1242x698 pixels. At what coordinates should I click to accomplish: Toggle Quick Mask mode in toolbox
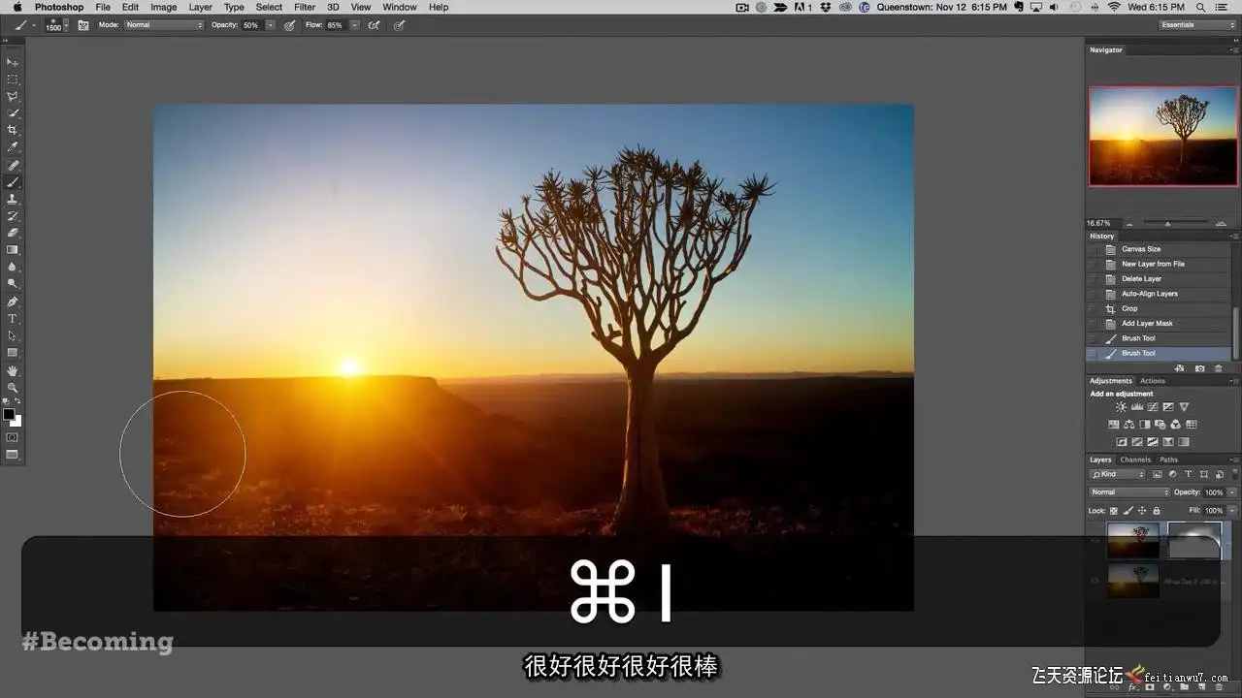[x=13, y=437]
